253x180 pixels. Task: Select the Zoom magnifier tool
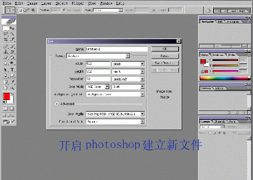point(12,88)
